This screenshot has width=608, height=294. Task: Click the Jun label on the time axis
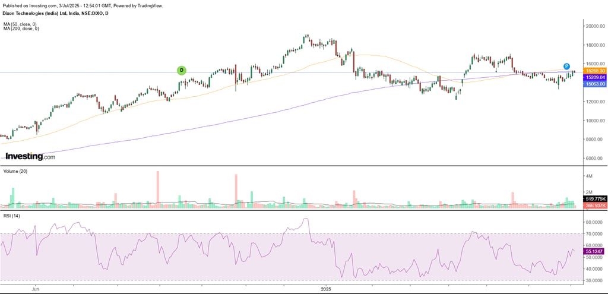point(36,289)
